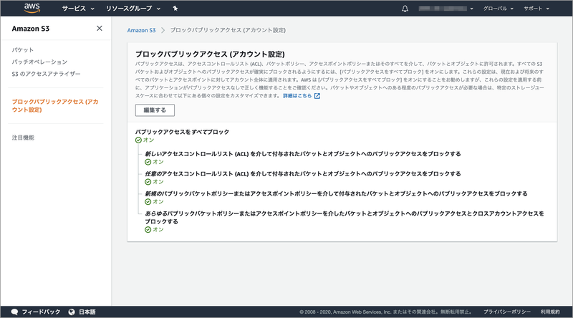Click the あらゆるパブリックバケットポリシー setting text
The height and width of the screenshot is (318, 573).
click(345, 218)
